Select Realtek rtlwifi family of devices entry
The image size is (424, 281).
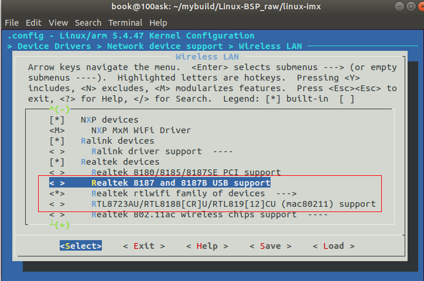[178, 193]
